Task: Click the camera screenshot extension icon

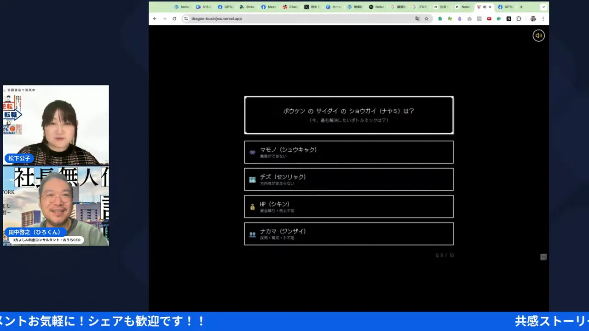Action: 470,18
